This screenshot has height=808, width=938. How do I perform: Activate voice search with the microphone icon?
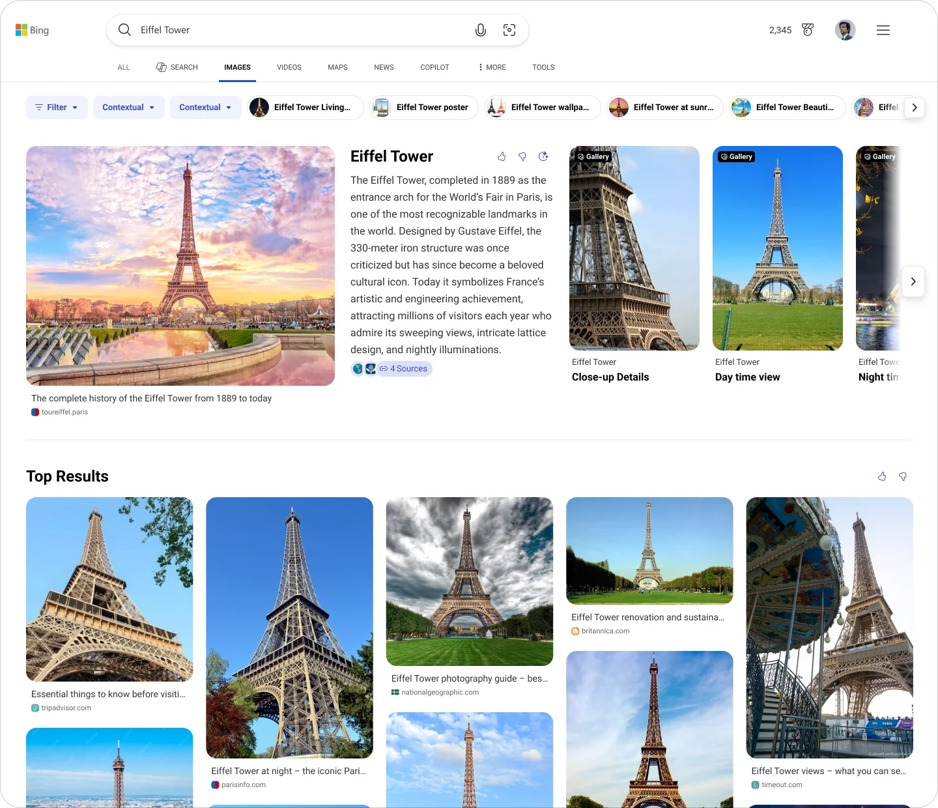[481, 30]
